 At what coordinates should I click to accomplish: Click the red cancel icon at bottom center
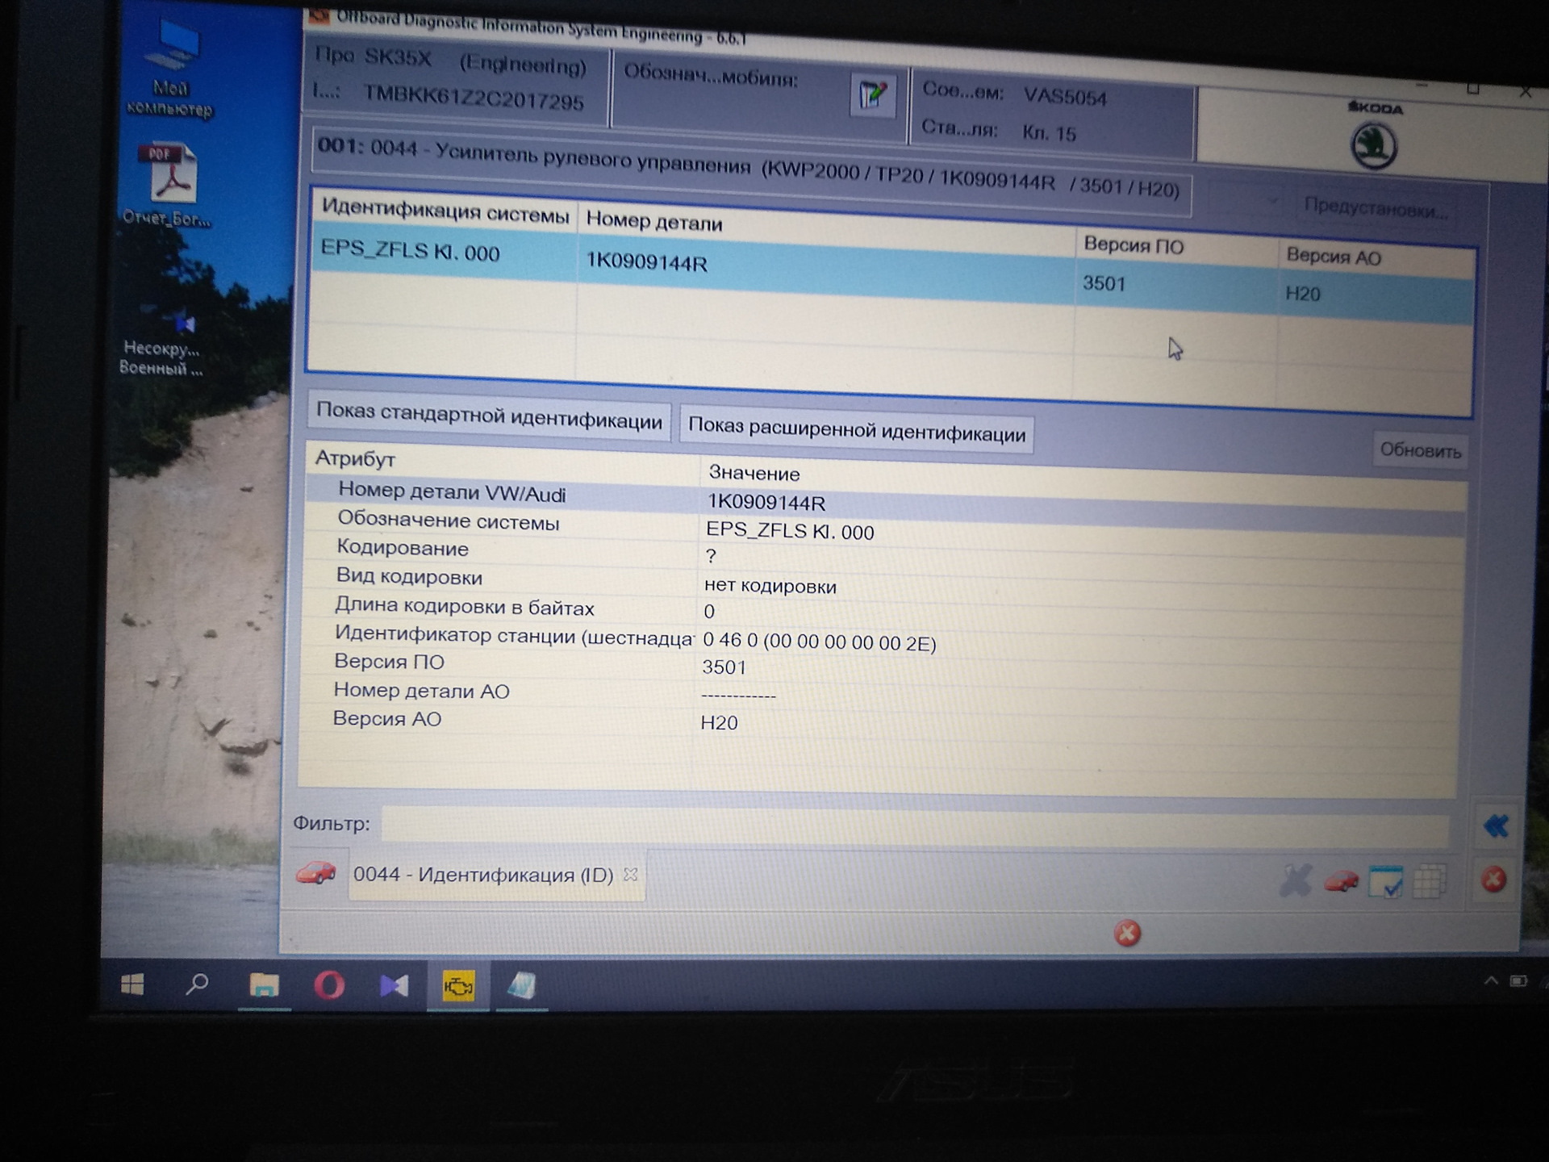coord(1127,933)
